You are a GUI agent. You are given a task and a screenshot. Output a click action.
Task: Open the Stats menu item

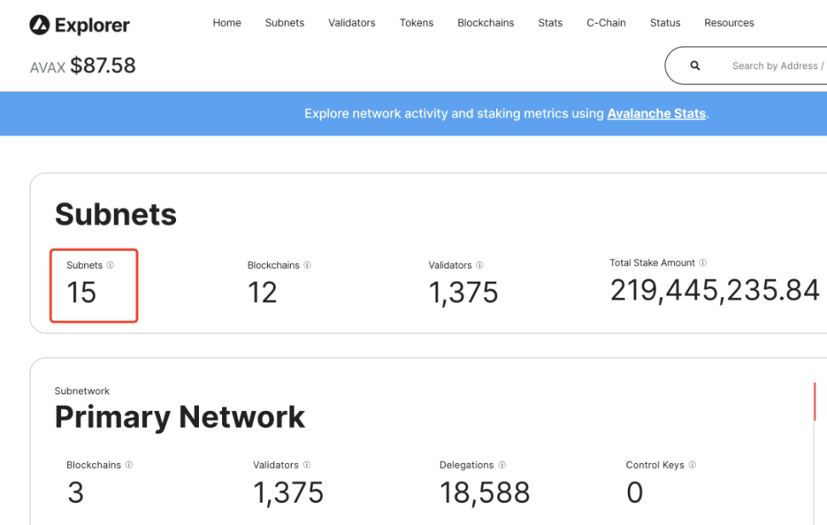click(550, 23)
